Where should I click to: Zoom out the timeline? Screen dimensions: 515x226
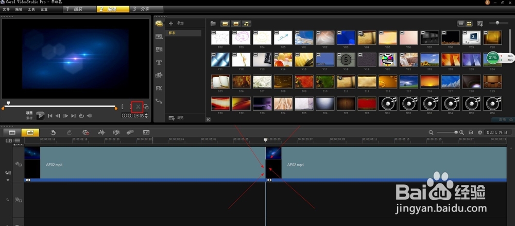coord(431,132)
